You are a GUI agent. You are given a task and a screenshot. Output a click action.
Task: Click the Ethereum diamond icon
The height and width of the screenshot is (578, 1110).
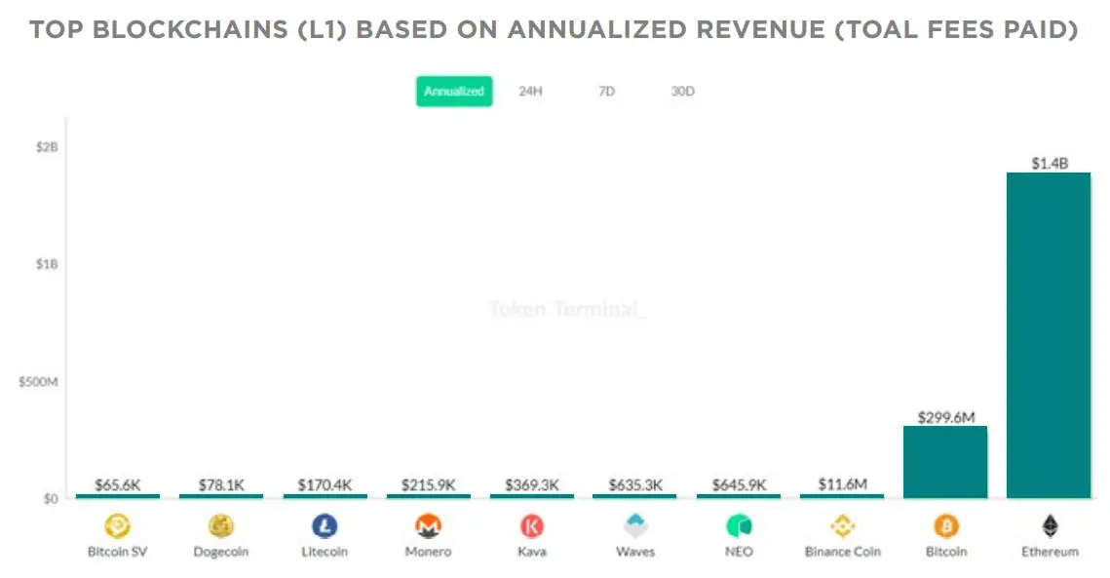pos(1050,526)
